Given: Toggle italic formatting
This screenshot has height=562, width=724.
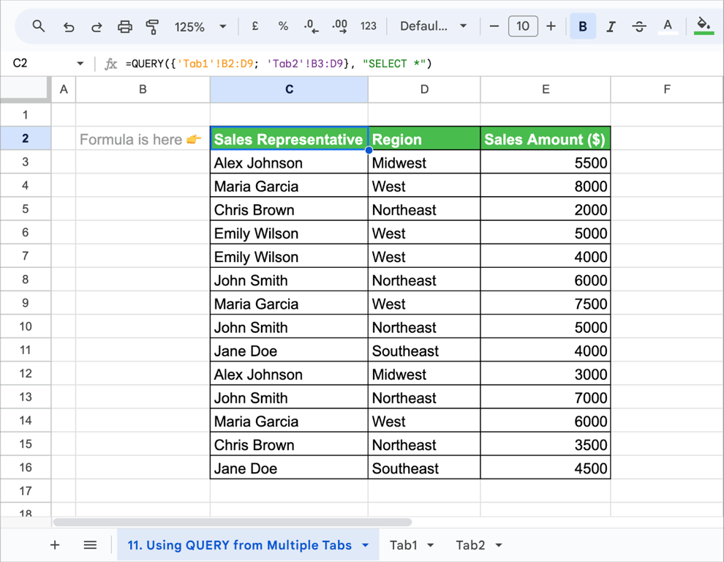Looking at the screenshot, I should click(x=611, y=27).
